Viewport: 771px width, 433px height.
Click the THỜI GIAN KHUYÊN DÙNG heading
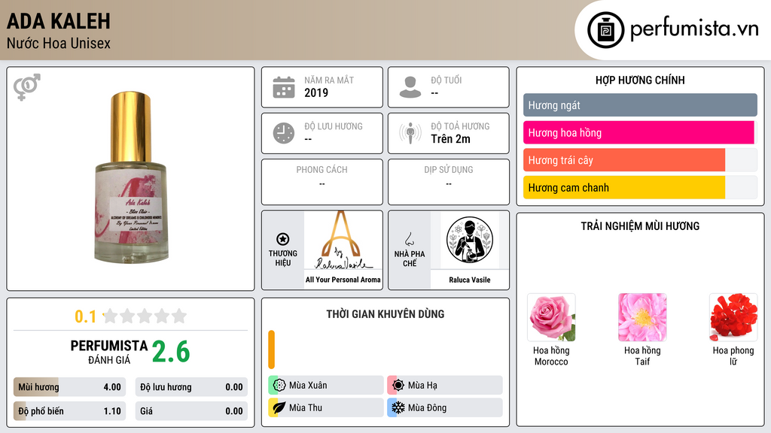click(385, 313)
